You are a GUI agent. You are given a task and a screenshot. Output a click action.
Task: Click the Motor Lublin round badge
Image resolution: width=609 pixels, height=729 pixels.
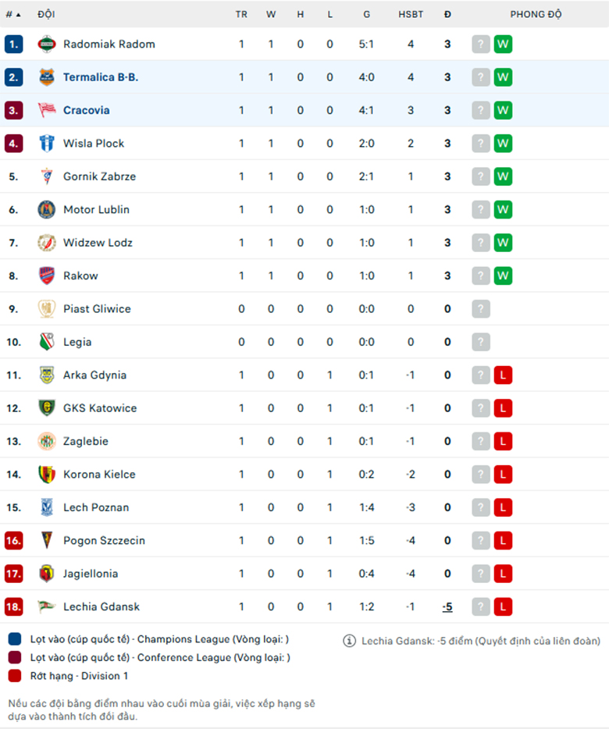(47, 210)
